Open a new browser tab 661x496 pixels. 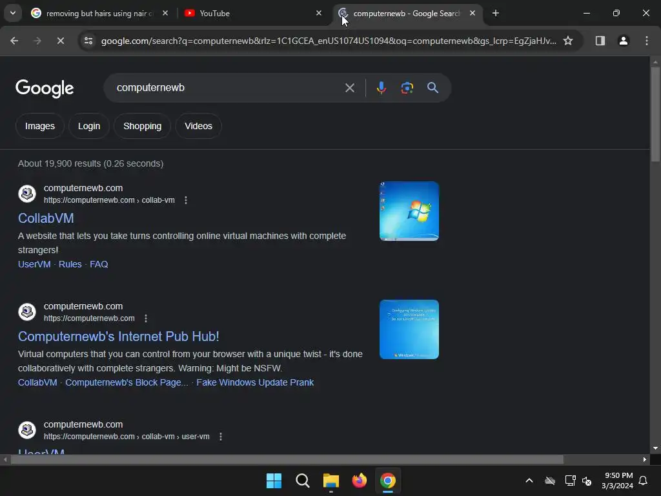[496, 13]
